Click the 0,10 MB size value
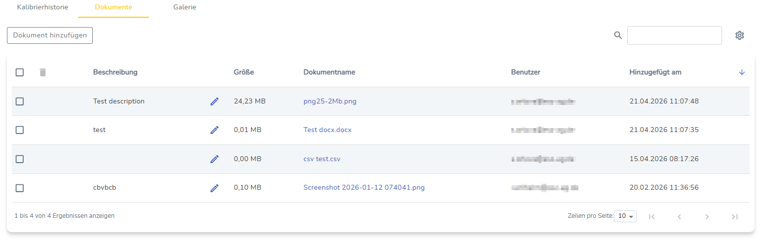The width and height of the screenshot is (761, 238). coord(248,188)
